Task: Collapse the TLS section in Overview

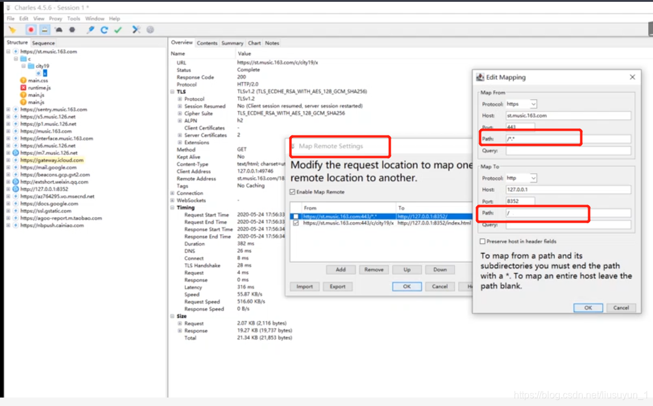Action: click(x=173, y=91)
